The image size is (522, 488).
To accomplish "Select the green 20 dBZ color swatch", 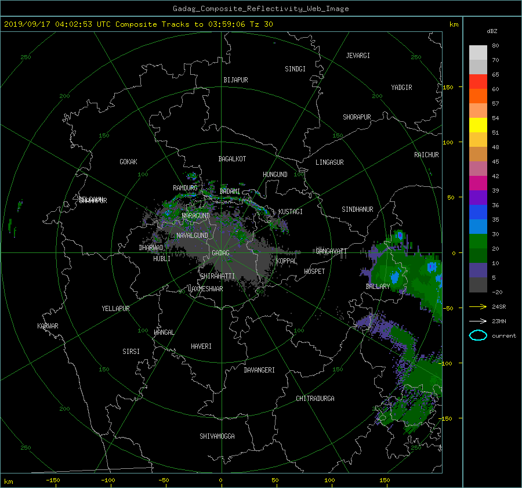I will [x=478, y=241].
